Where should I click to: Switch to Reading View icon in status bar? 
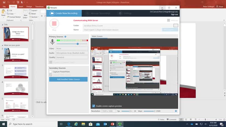191,119
